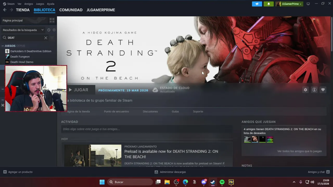Open Guías tab

pos(175,111)
